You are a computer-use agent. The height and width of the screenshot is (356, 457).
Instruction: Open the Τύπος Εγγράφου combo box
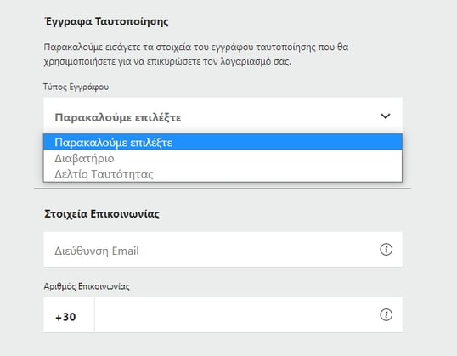pos(223,116)
